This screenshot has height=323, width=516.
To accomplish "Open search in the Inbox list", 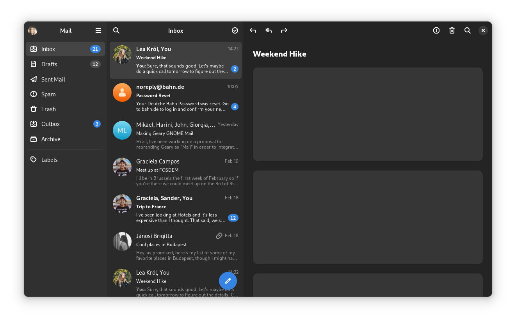I will coord(116,30).
